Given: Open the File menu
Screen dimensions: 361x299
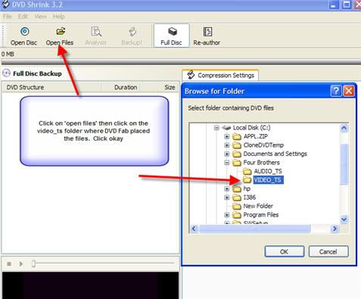Looking at the screenshot, I should [8, 17].
